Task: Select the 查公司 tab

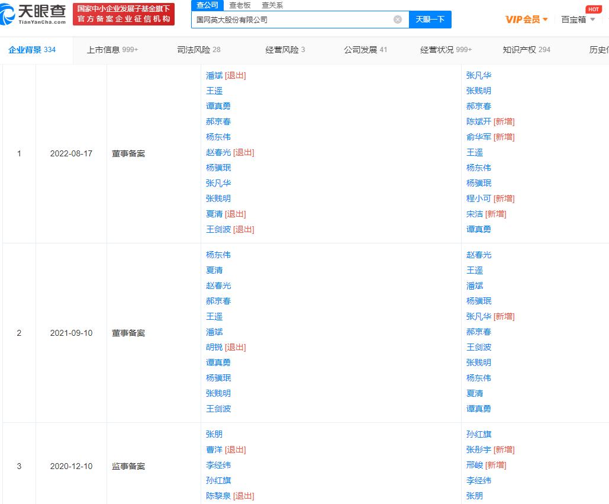Action: pos(206,5)
